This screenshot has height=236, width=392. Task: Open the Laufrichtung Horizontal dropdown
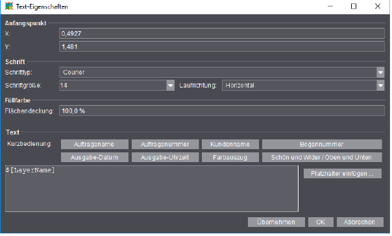[303, 86]
